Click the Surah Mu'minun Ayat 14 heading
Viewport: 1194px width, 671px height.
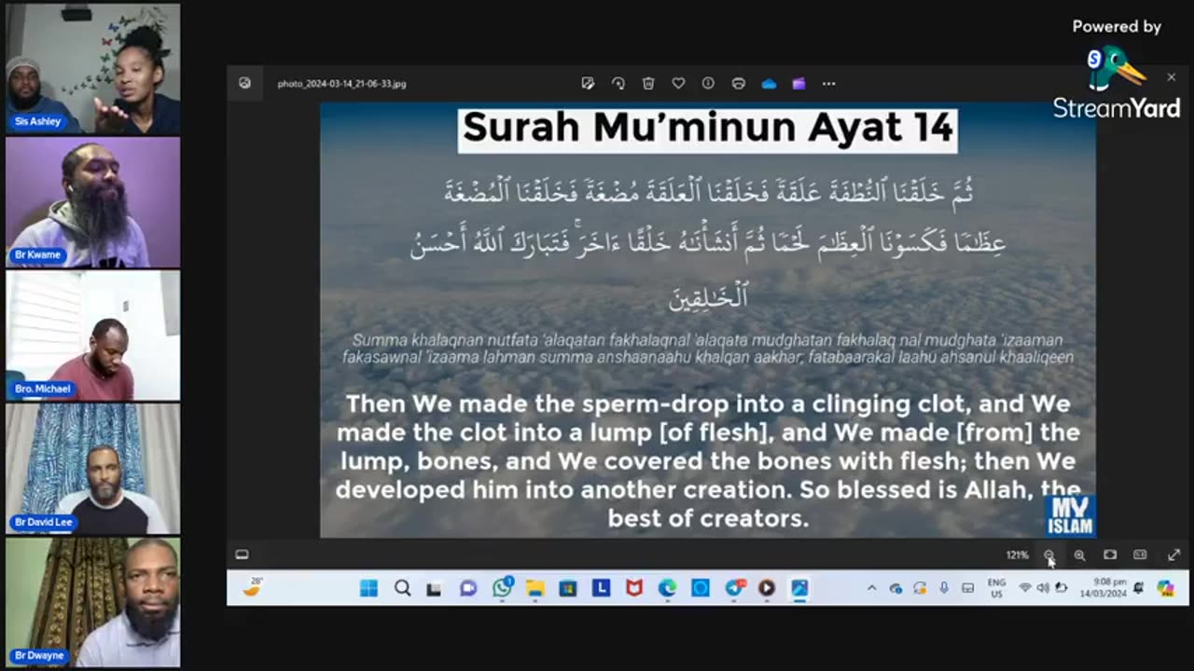click(708, 128)
